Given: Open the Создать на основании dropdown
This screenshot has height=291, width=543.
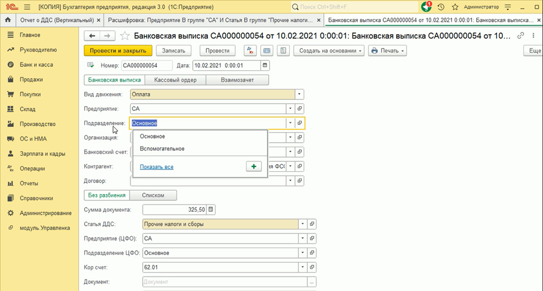Looking at the screenshot, I should click(328, 51).
